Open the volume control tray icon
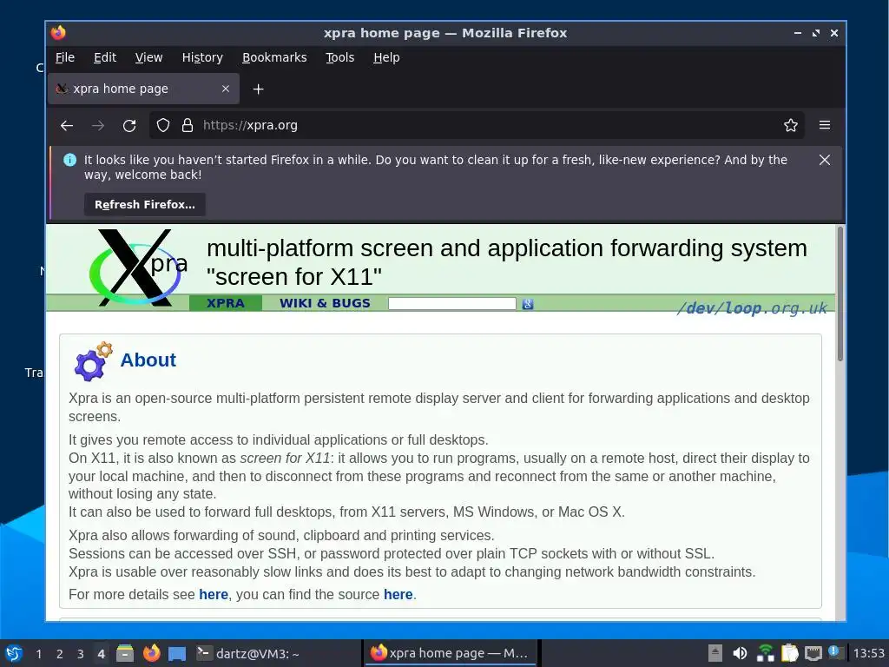 click(740, 653)
